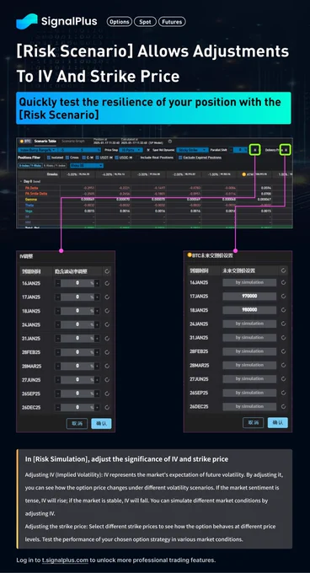Decrease IV for 17JAN25 with minus
Viewport: 310px width, 573px height.
[58, 297]
